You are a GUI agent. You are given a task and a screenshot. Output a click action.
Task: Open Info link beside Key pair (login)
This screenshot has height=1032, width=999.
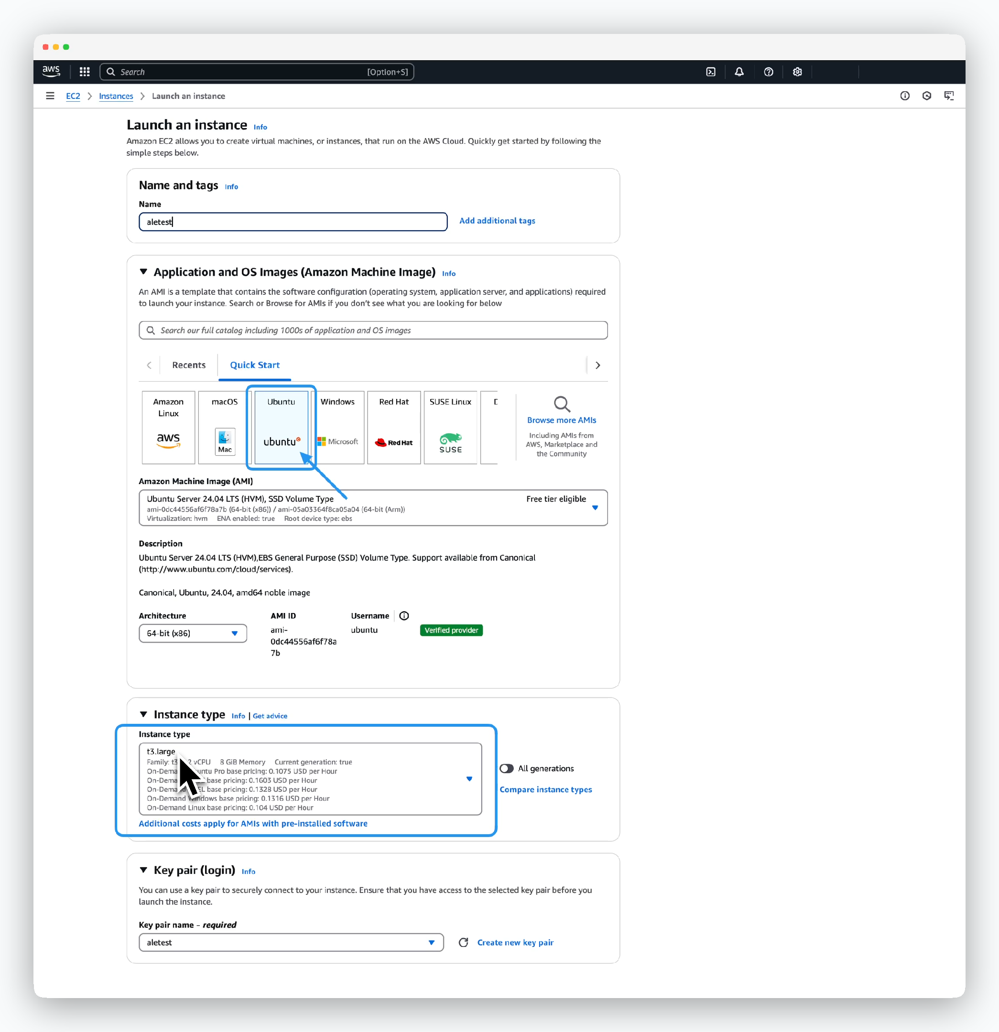[x=248, y=871]
